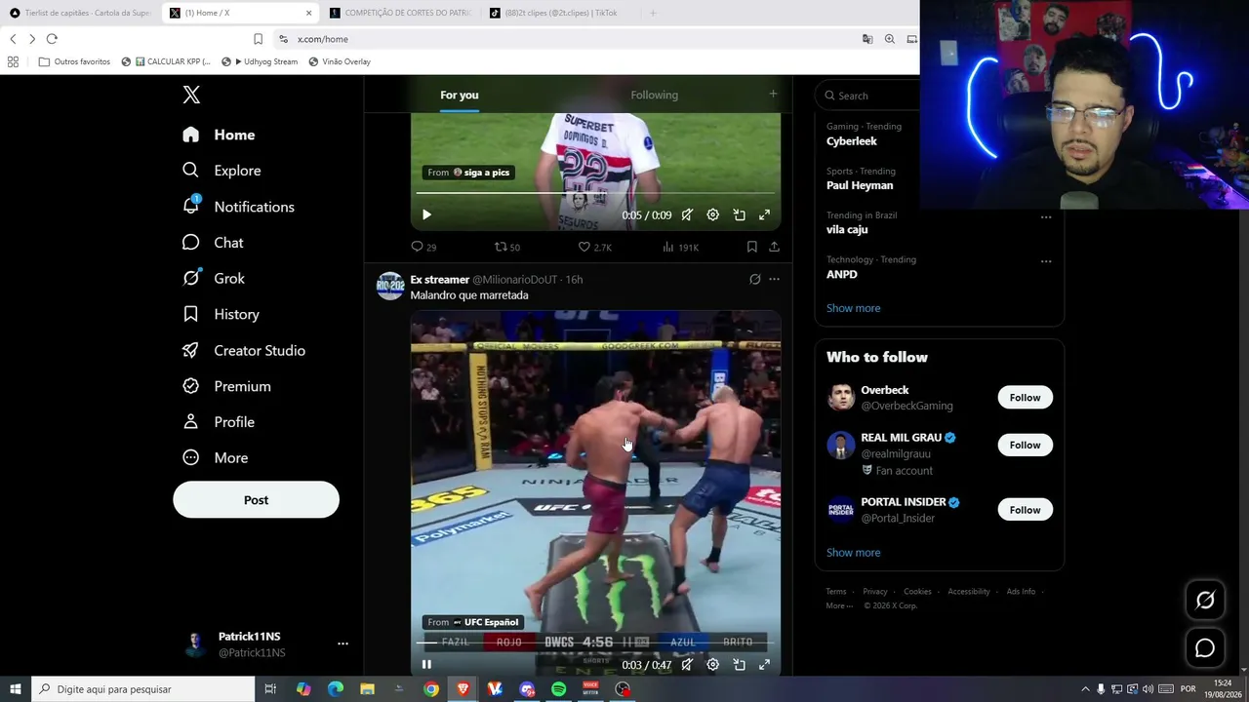Switch to Tierlist de capitães browser tab
Image resolution: width=1249 pixels, height=702 pixels.
tap(80, 13)
